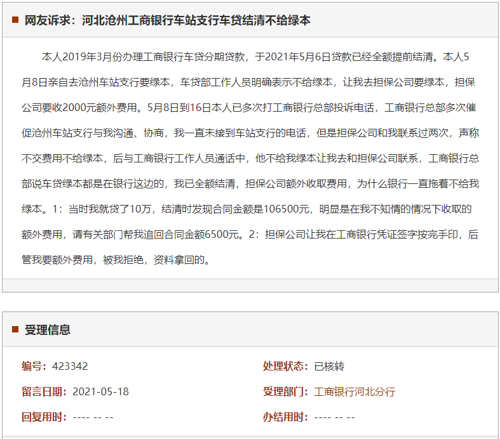This screenshot has width=500, height=439.
Task: Select the case number 423342
Action: coord(70,366)
